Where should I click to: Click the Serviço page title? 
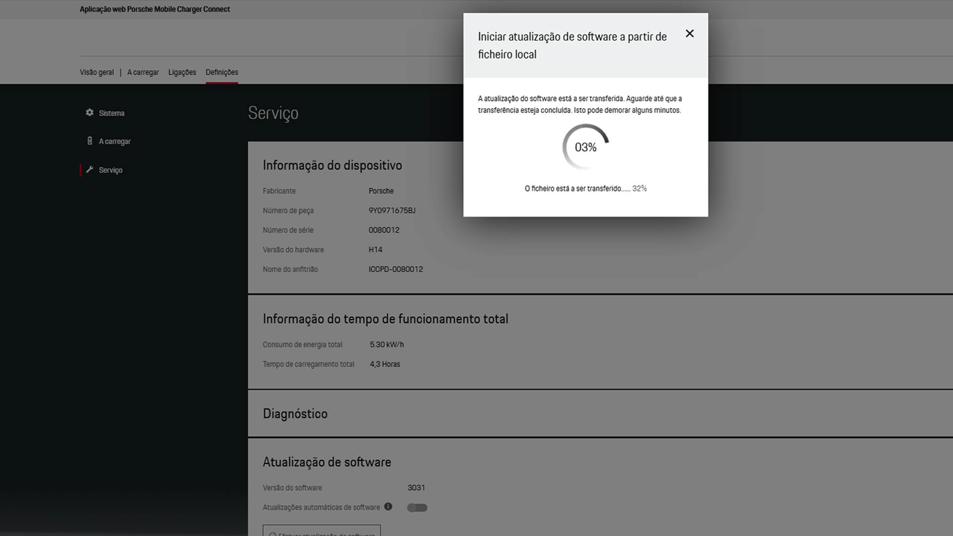click(x=273, y=113)
